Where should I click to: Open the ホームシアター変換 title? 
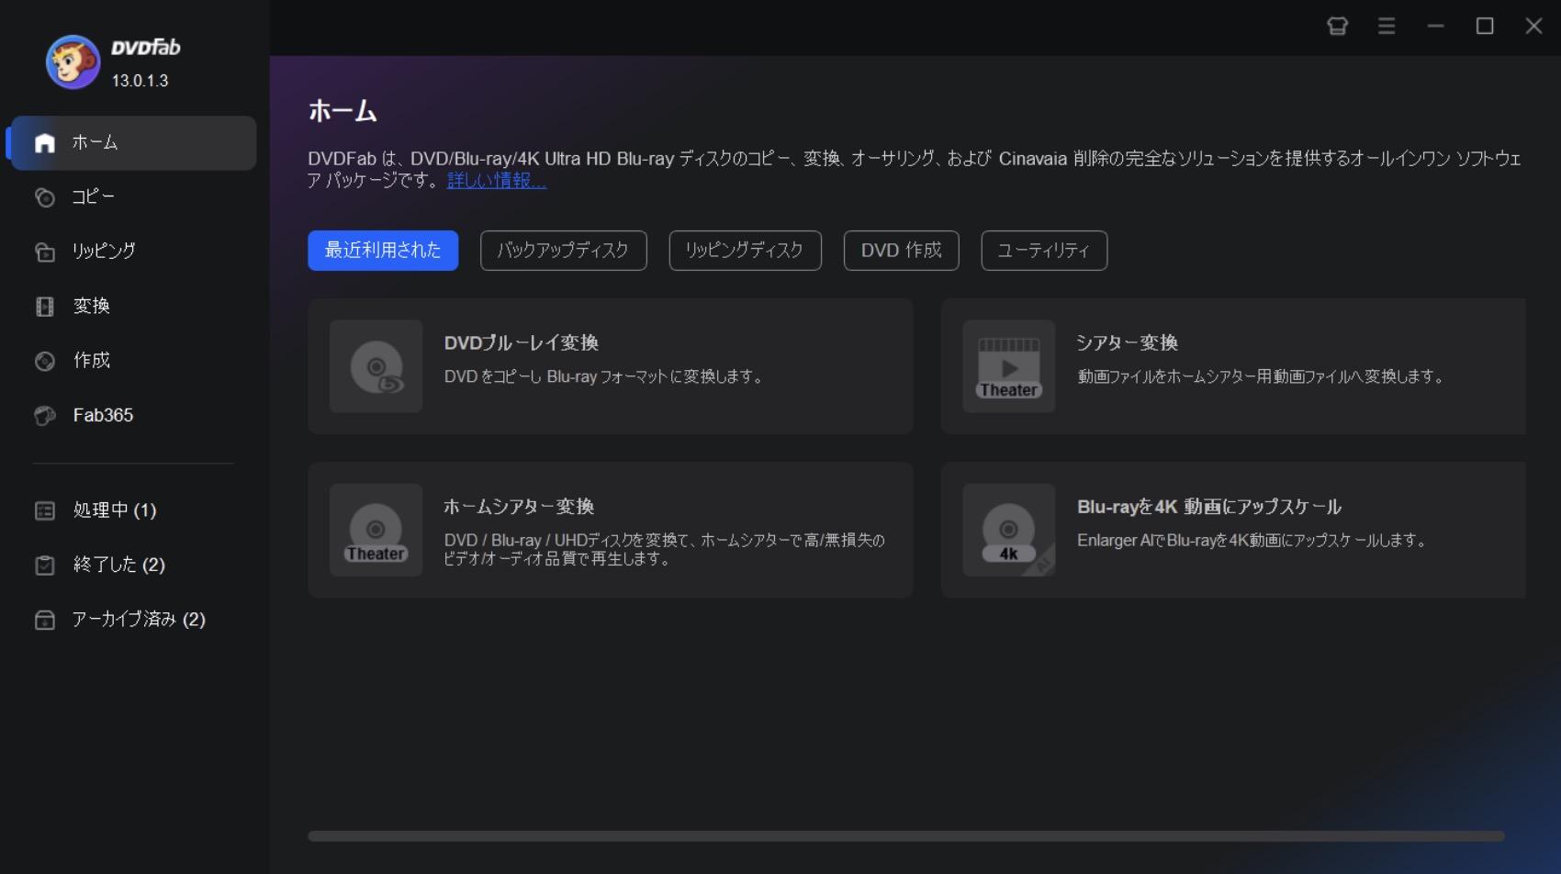tap(519, 507)
